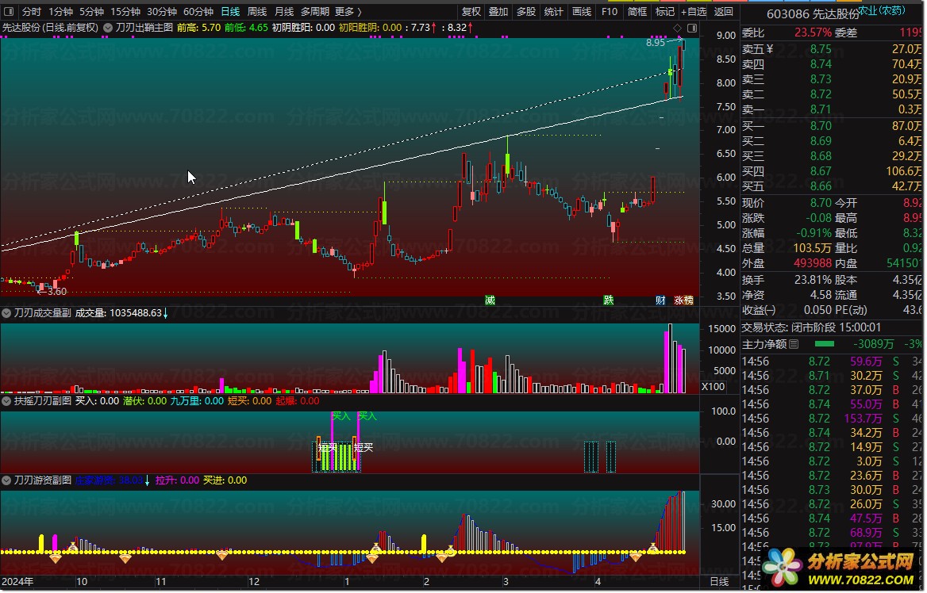Click the diamond icon above main chart

point(678,28)
